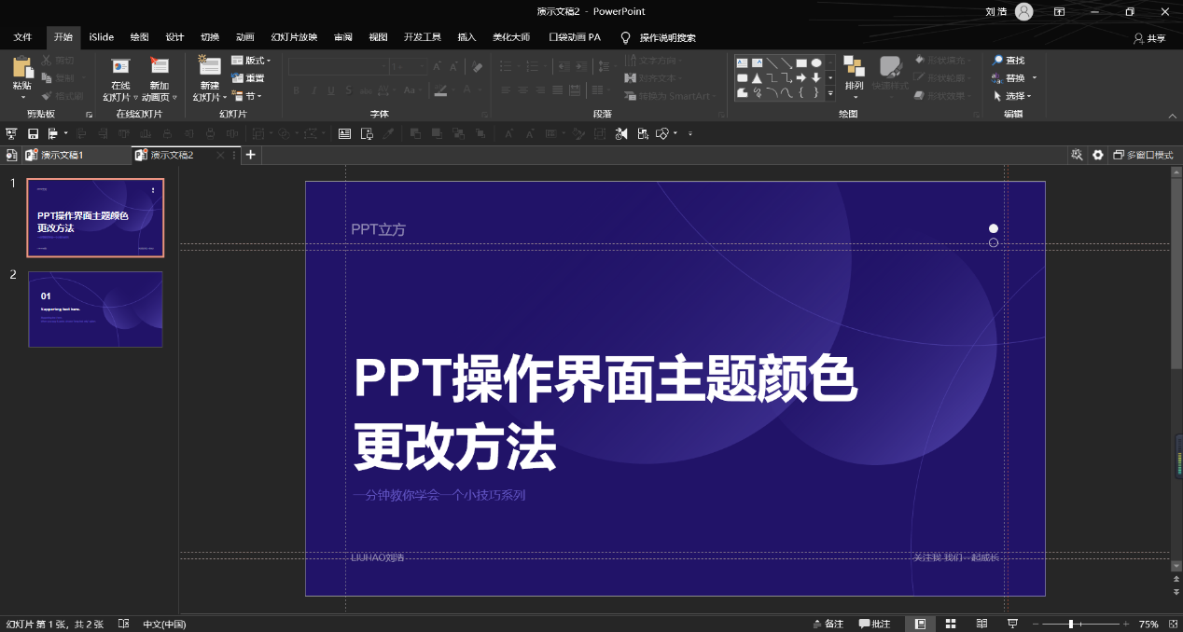Open the user account avatar
This screenshot has width=1183, height=632.
1024,11
